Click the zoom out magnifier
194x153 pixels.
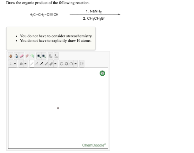point(44,56)
